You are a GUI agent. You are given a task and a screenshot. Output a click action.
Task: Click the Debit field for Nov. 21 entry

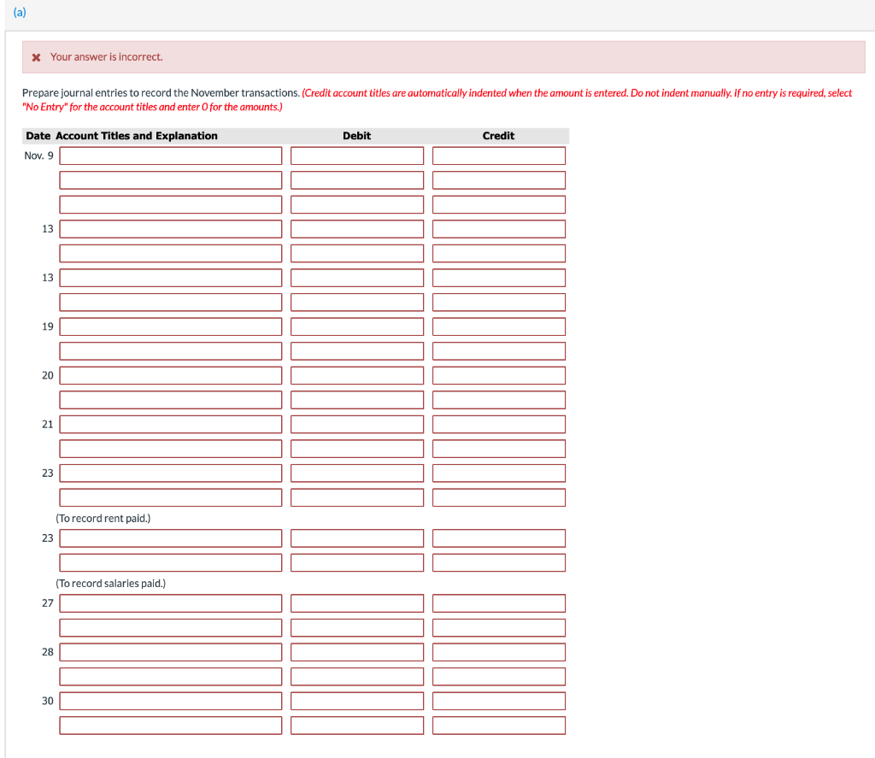click(356, 424)
